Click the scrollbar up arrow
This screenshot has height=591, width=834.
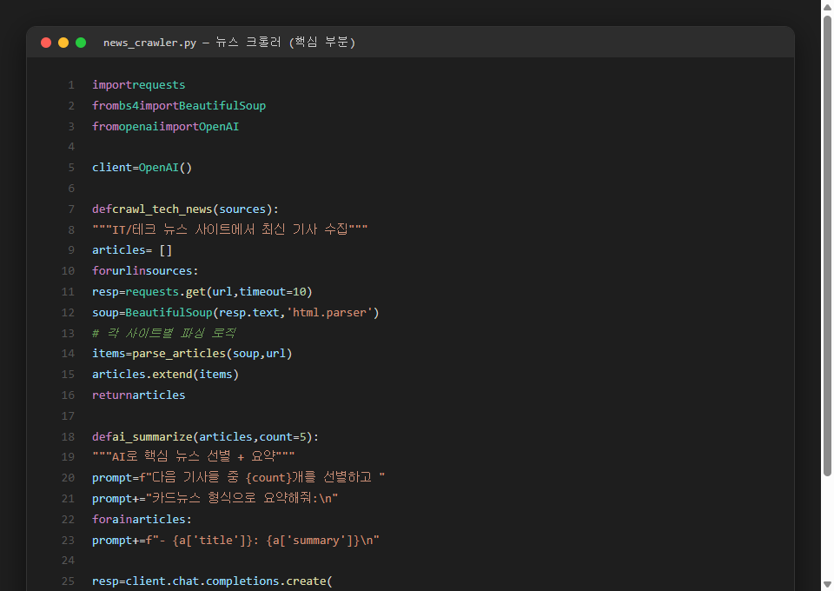point(825,7)
